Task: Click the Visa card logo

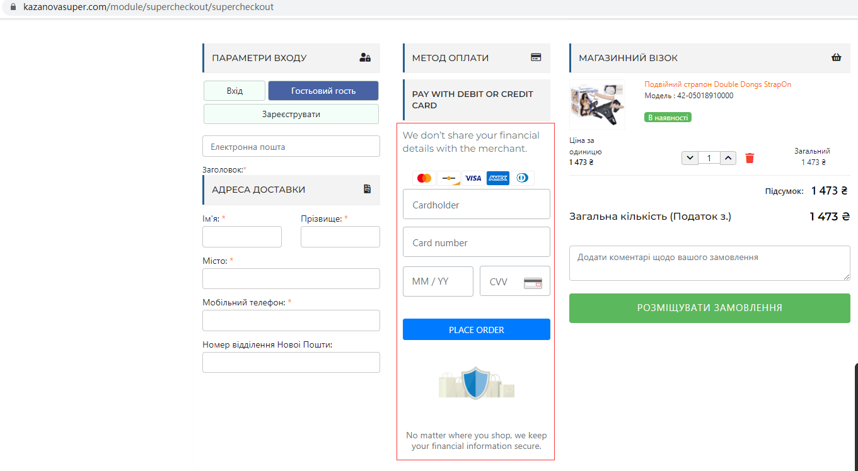Action: click(x=473, y=178)
